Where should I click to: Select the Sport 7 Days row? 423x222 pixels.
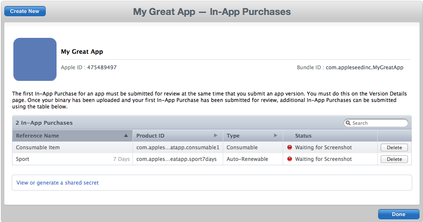[x=212, y=159]
